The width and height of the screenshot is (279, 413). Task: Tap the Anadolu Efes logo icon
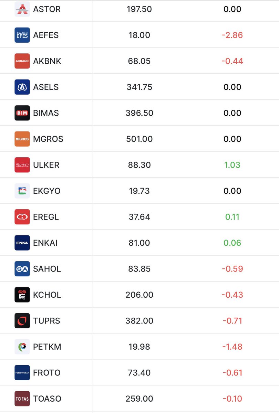pyautogui.click(x=22, y=35)
